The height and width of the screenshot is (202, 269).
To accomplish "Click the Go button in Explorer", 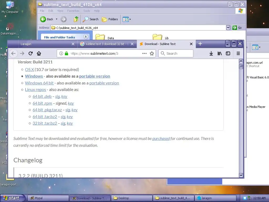I will 237,28.
